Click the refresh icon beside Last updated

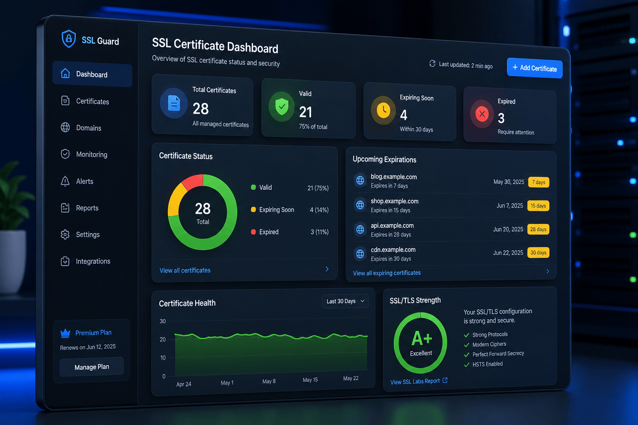(432, 64)
